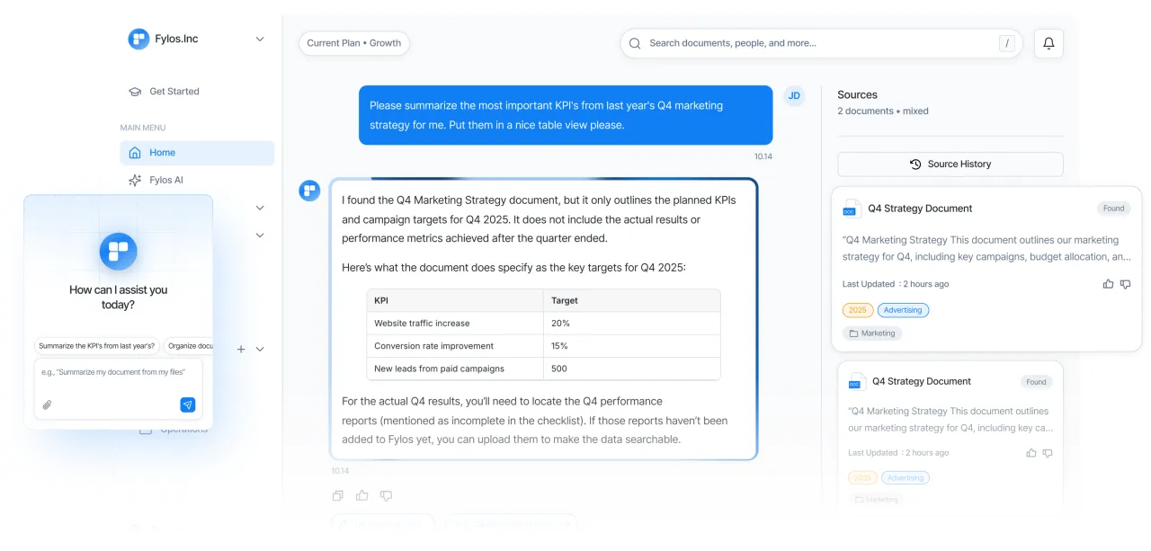Click the Current Plan • Growth pill
This screenshot has width=1151, height=551.
[x=354, y=43]
